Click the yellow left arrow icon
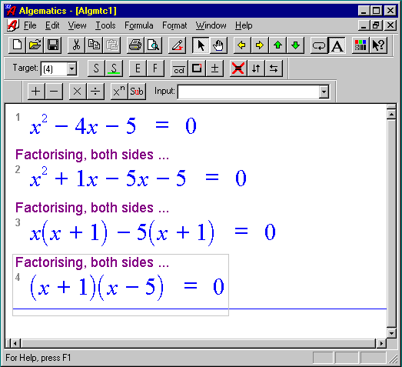 click(x=242, y=45)
